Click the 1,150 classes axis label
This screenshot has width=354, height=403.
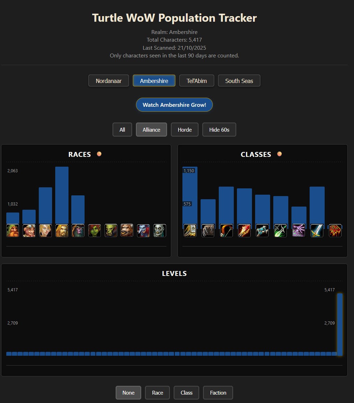(x=189, y=171)
